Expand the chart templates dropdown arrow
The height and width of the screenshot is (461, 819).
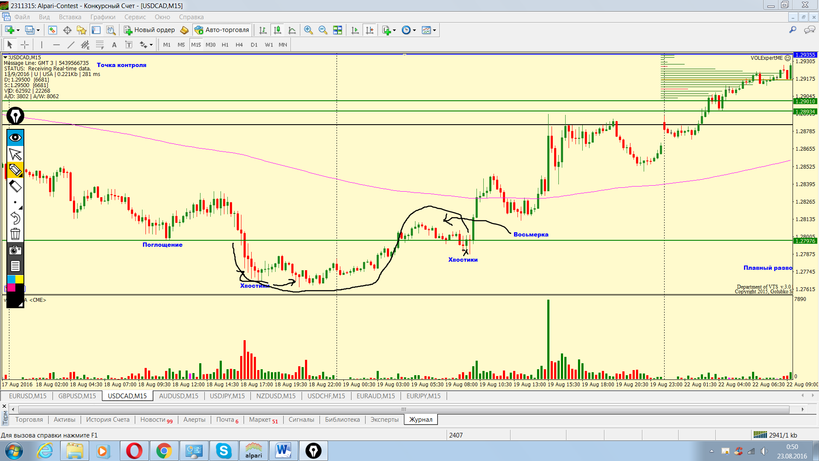click(435, 30)
